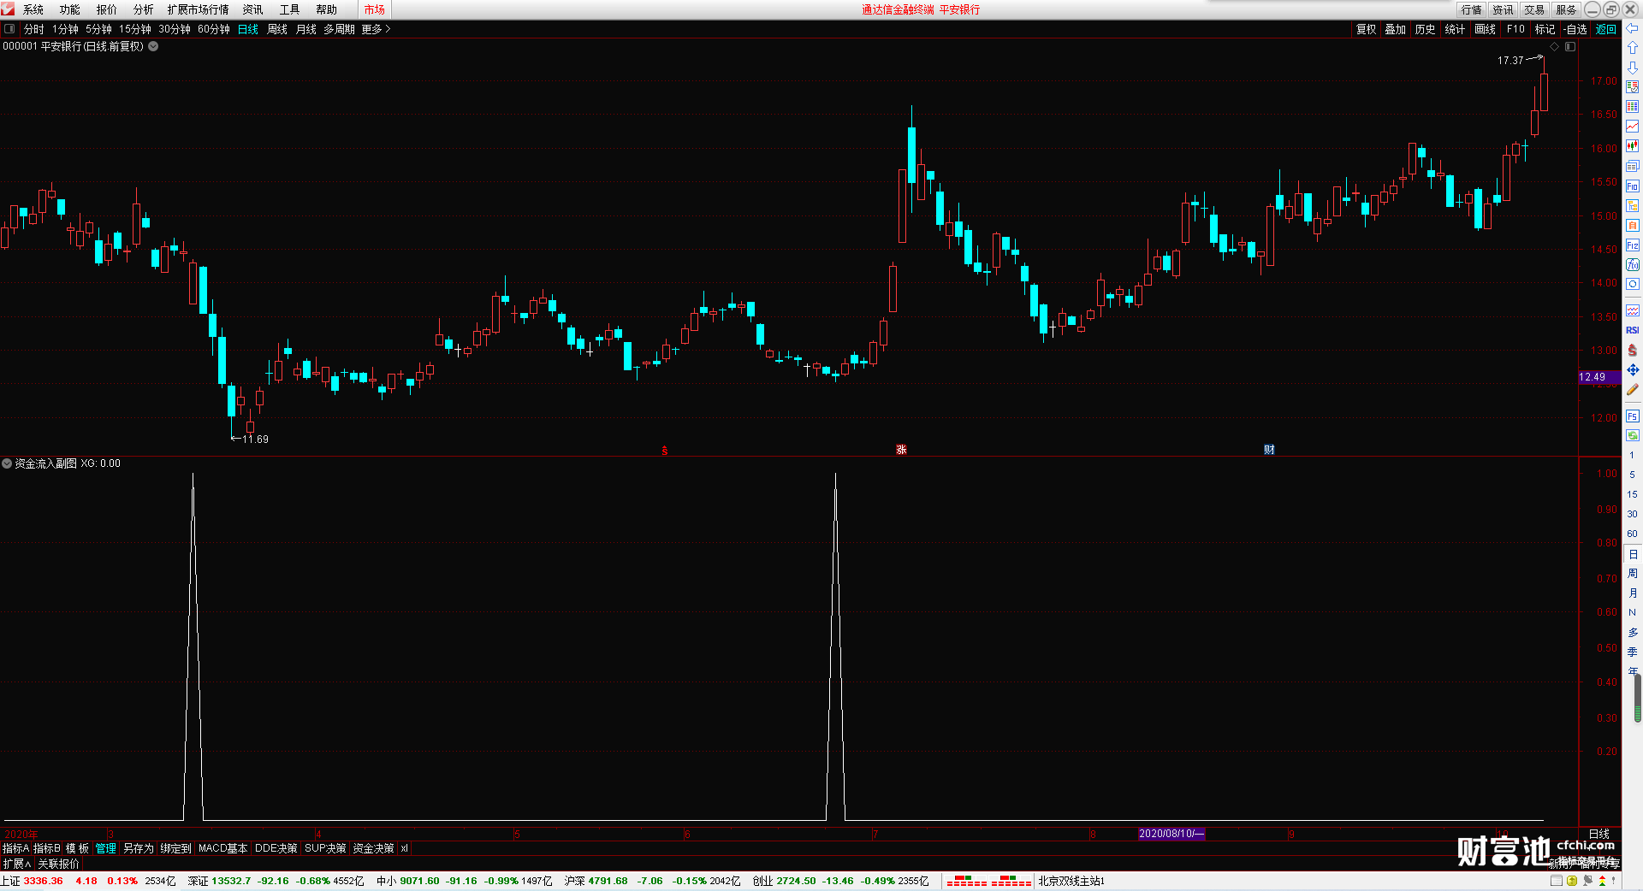Click the diamond icon at chart top-right
Image resolution: width=1643 pixels, height=891 pixels.
tap(1555, 47)
